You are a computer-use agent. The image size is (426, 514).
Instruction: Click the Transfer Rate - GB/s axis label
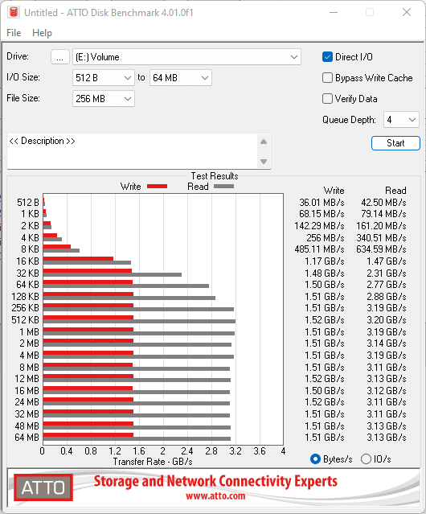(153, 462)
